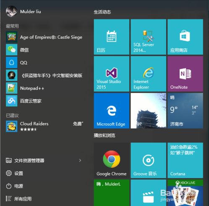Open the Xbox Live cards game tile
Viewport: 209px width, 206px height.
(x=185, y=193)
